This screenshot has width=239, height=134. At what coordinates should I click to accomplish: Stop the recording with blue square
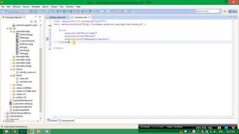226,128
